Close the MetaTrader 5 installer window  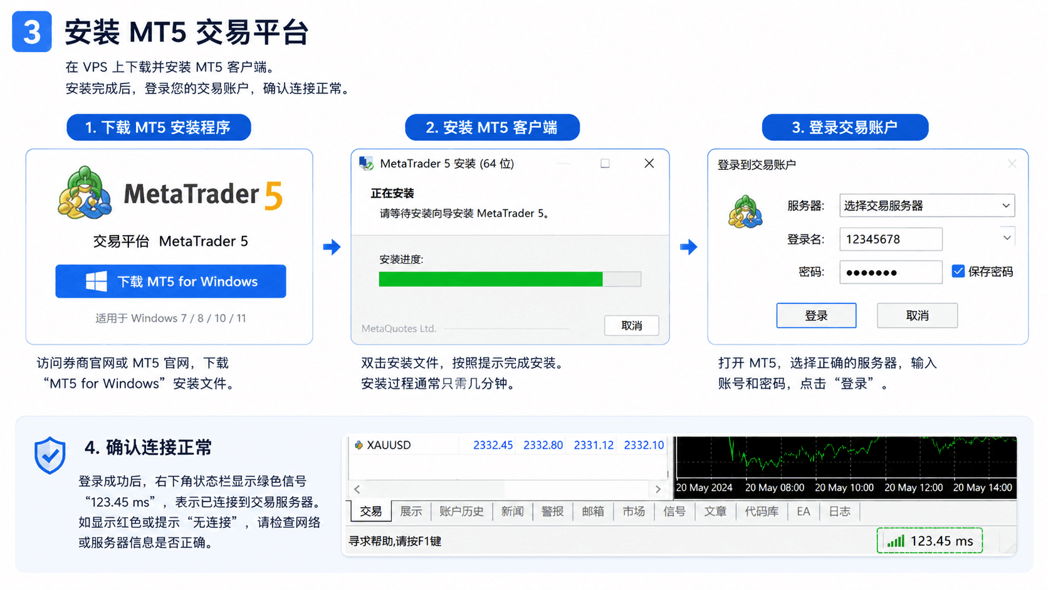649,164
